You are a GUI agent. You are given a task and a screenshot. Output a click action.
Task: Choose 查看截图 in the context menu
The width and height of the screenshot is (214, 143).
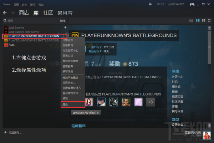click(73, 66)
